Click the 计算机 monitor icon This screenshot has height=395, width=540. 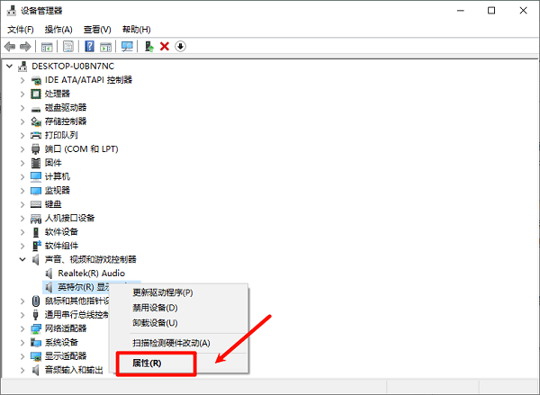coord(36,176)
